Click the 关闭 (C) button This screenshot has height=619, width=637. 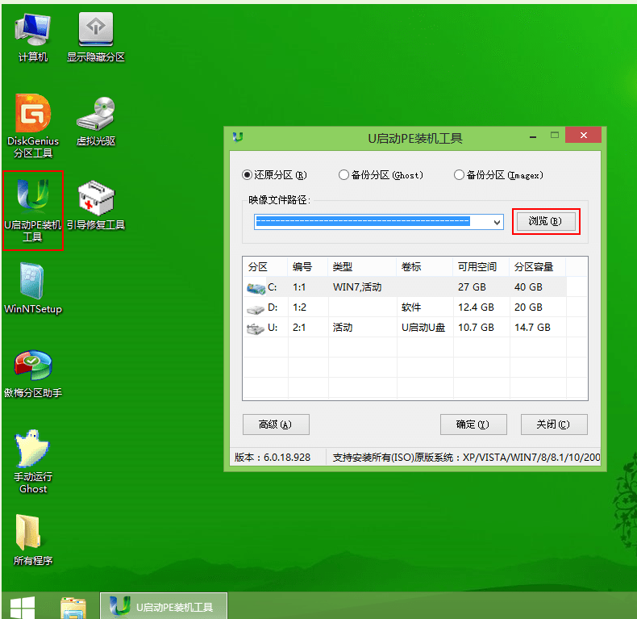(x=554, y=425)
